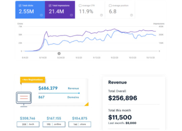Enable the Average CTR checkbox

[x=80, y=5]
